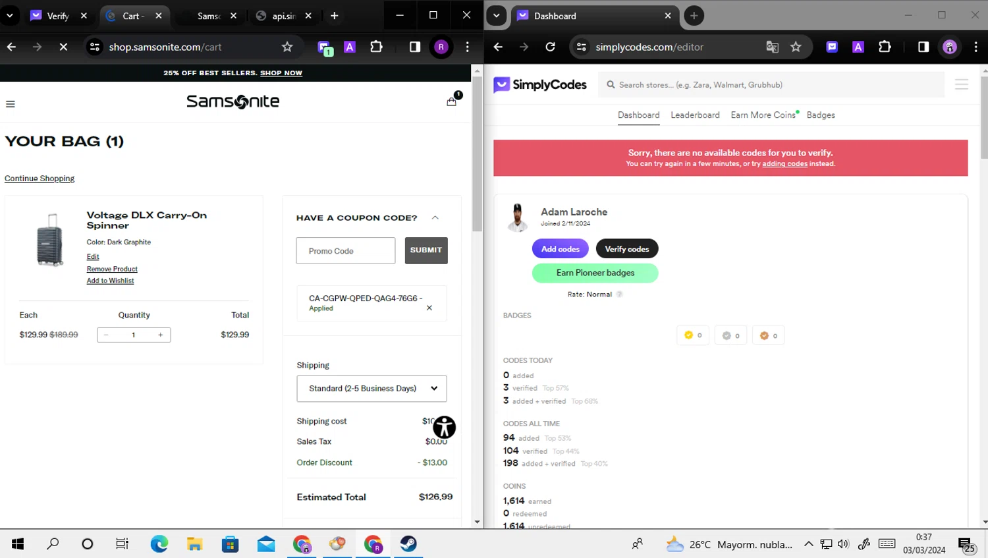The height and width of the screenshot is (558, 988).
Task: Go back in the Samsonite browser window
Action: 11,47
